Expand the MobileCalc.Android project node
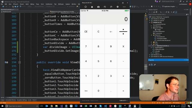The height and width of the screenshot is (108, 192). [x=149, y=21]
